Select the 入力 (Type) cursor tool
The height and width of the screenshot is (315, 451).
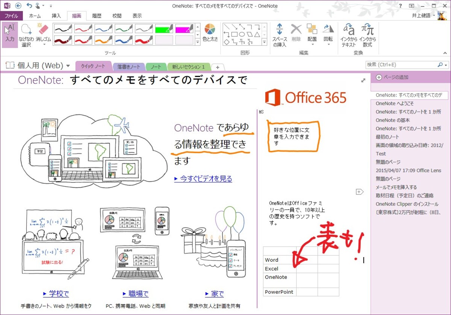tap(10, 35)
